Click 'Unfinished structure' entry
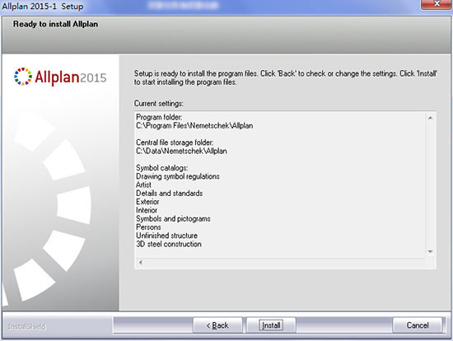 [x=166, y=236]
